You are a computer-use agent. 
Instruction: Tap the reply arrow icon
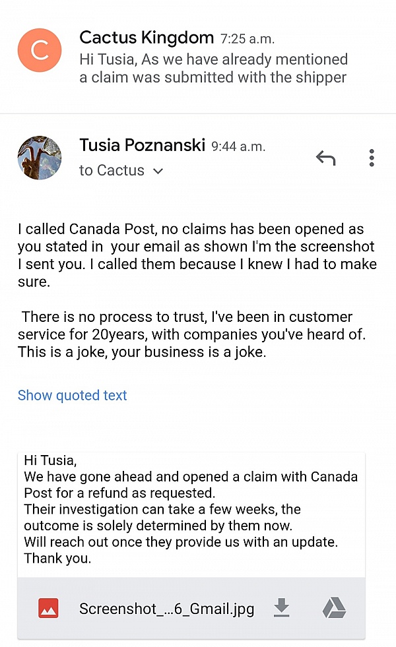coord(325,158)
